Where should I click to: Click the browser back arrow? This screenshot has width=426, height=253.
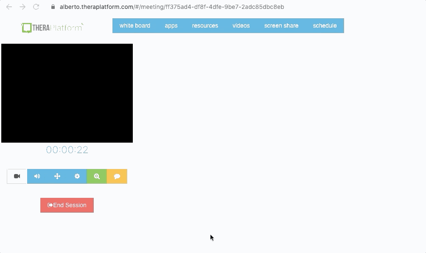pyautogui.click(x=9, y=7)
